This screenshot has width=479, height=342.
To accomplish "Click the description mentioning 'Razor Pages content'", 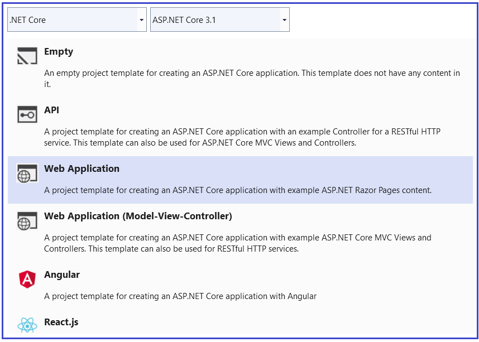I will coord(238,190).
